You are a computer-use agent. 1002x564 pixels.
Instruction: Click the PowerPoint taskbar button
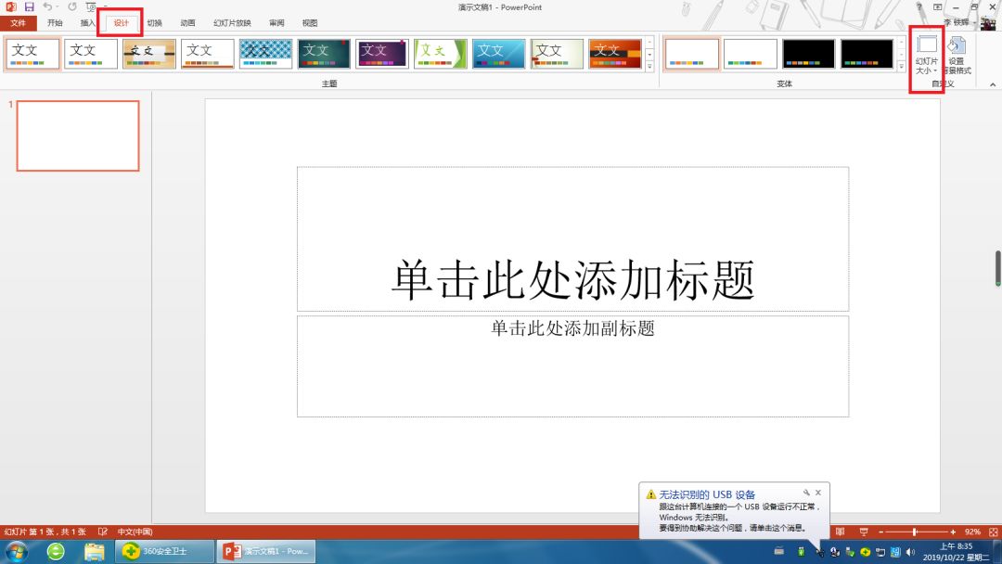click(x=266, y=551)
